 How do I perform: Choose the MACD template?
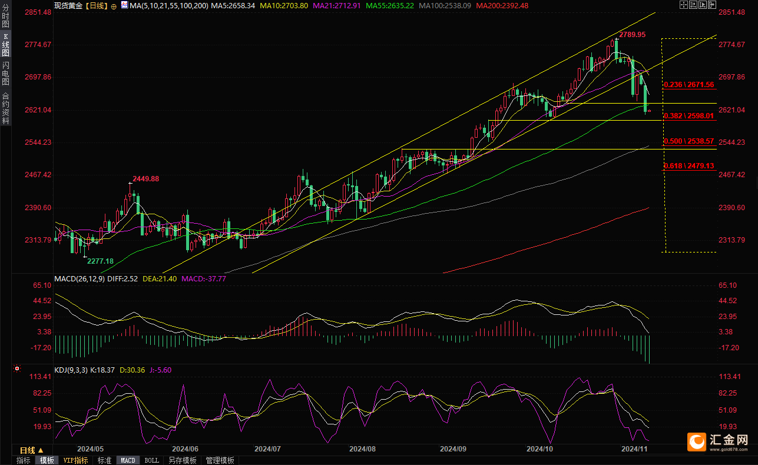pos(128,460)
